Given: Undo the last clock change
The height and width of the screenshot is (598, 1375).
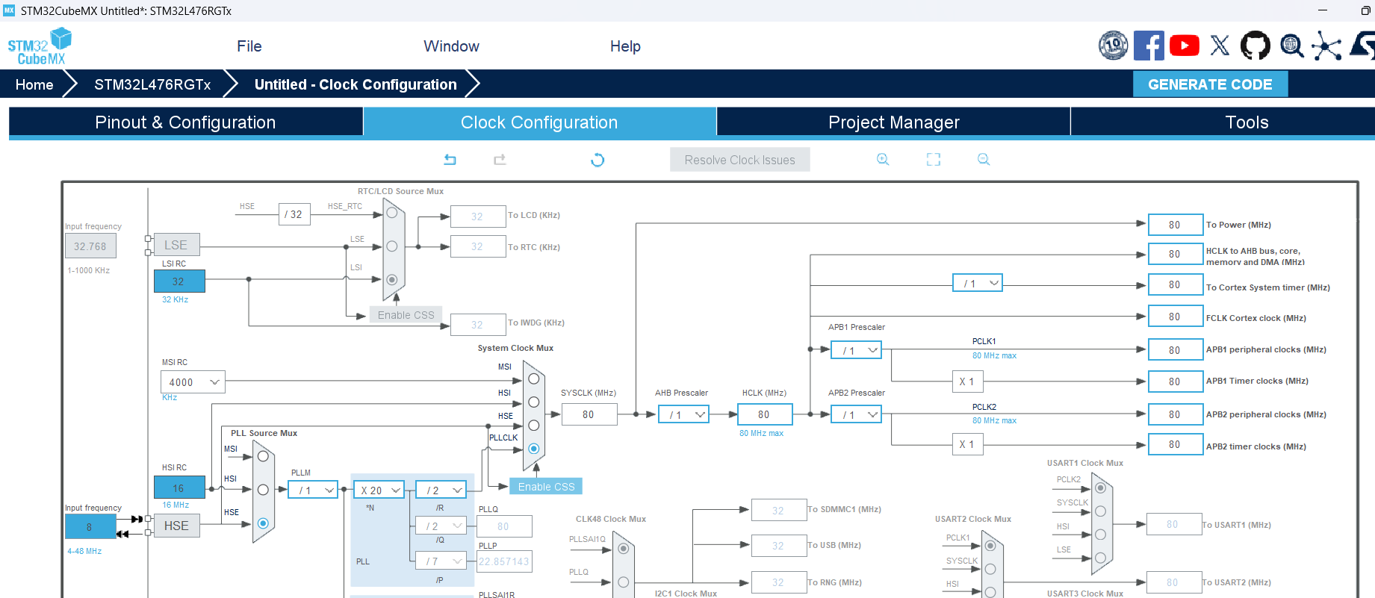Looking at the screenshot, I should pyautogui.click(x=450, y=160).
